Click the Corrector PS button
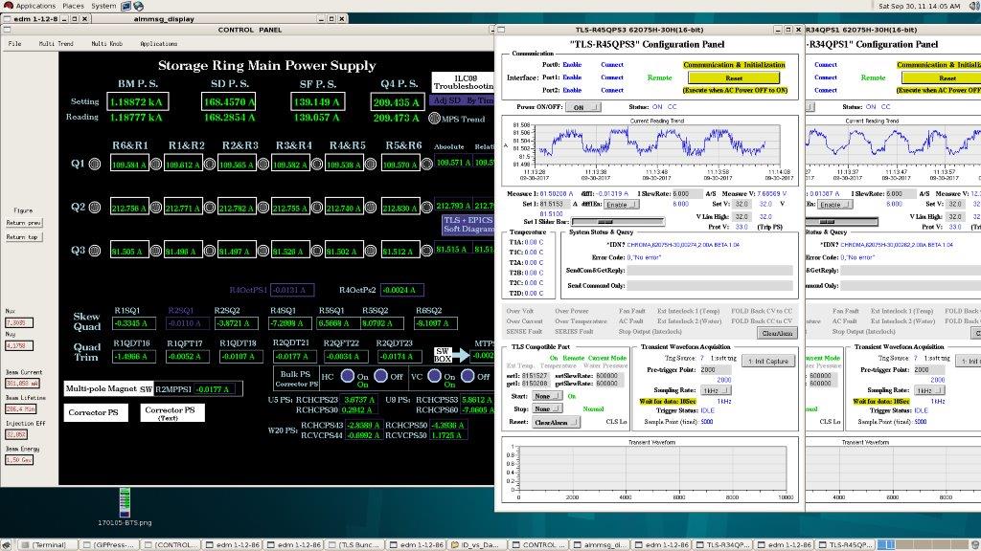This screenshot has height=551, width=981. point(94,413)
